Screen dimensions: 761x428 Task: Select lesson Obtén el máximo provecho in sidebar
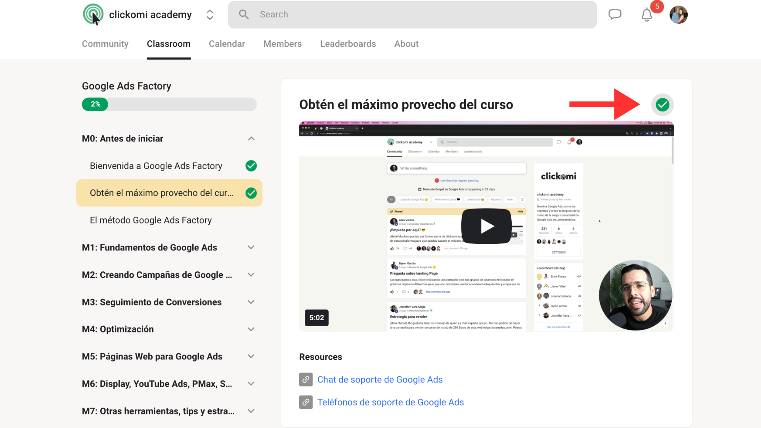(169, 193)
